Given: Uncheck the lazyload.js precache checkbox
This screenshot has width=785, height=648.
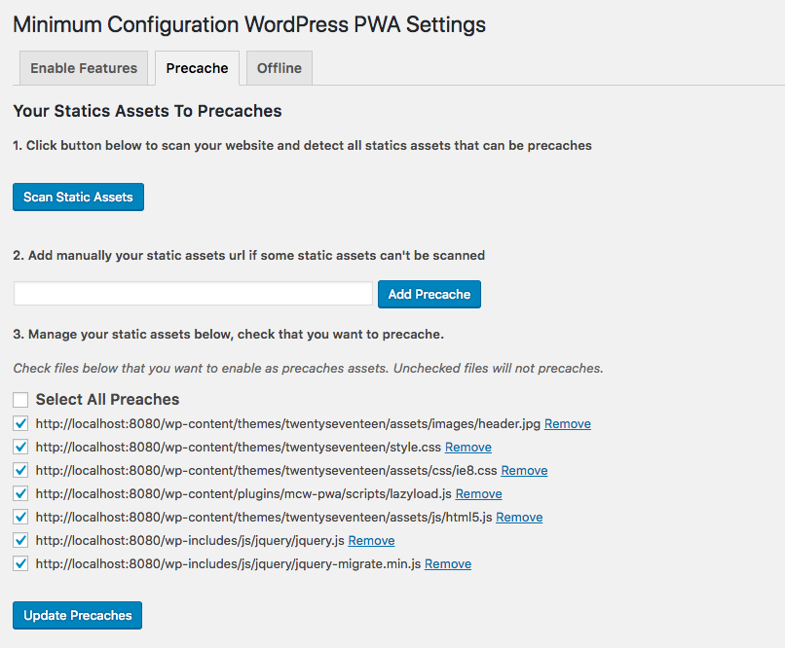Looking at the screenshot, I should click(x=20, y=493).
